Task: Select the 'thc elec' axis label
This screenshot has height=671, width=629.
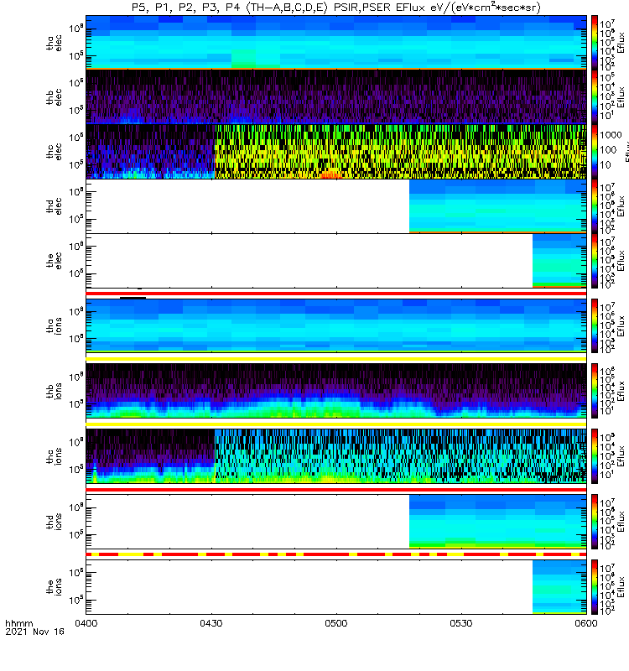Action: (x=54, y=152)
